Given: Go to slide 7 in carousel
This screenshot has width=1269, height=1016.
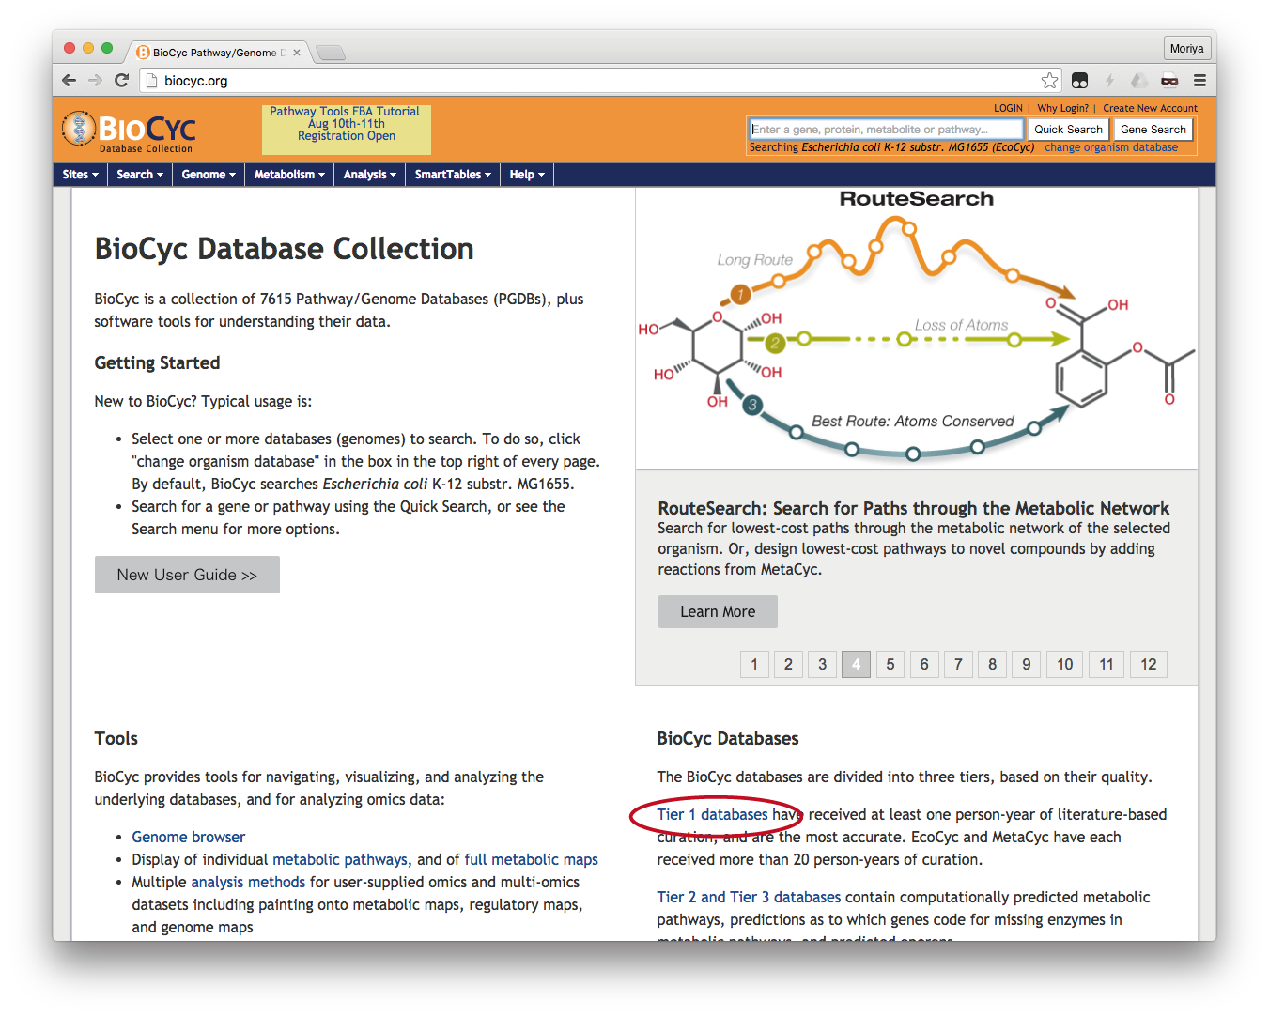Looking at the screenshot, I should 958,664.
